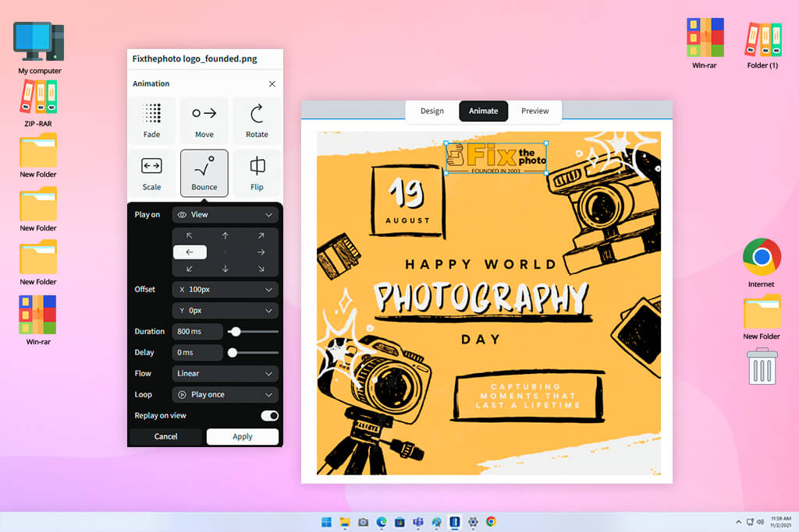Launch Microsoft Edge from the taskbar
This screenshot has height=532, width=799.
click(x=382, y=522)
